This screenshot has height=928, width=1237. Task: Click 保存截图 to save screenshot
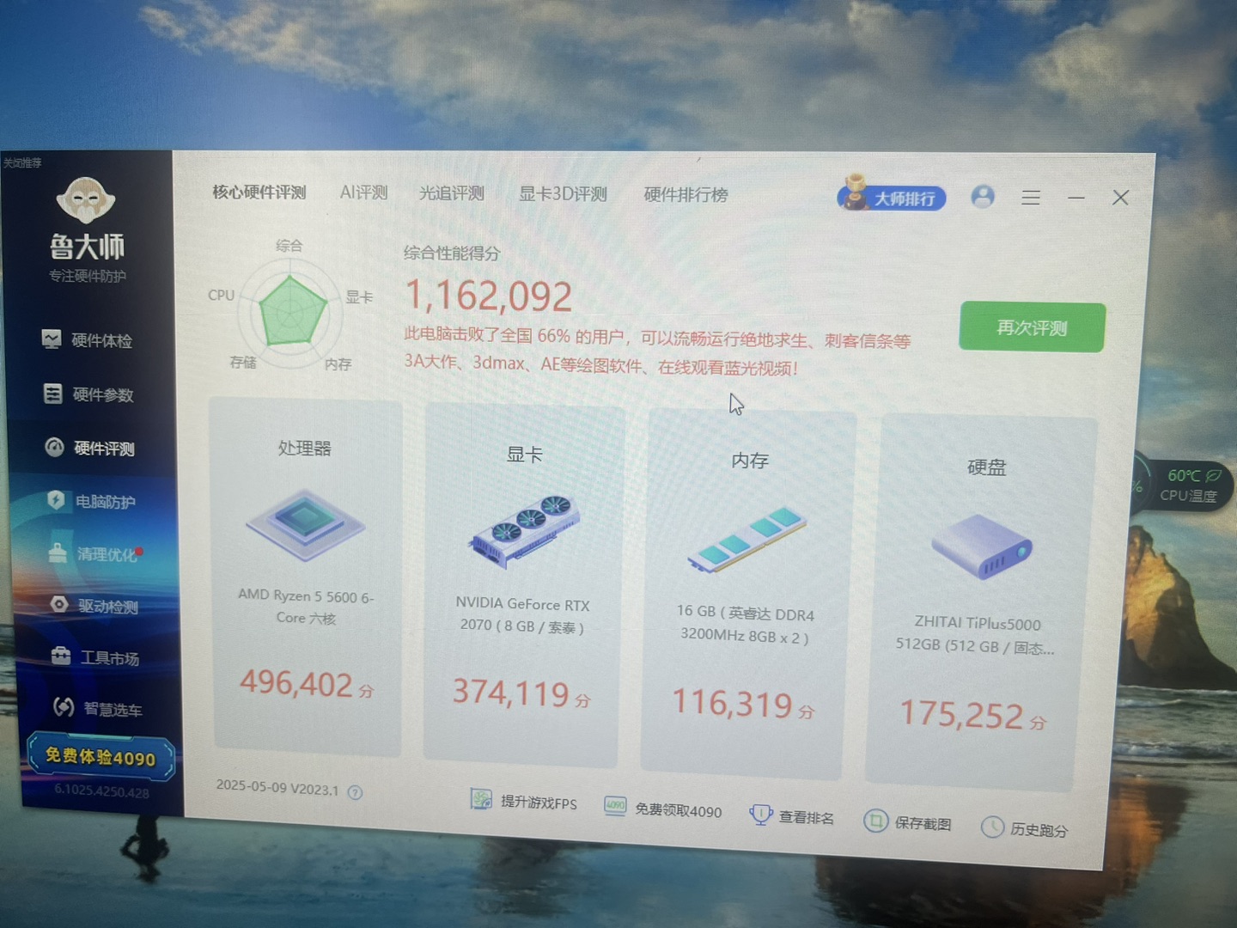click(x=908, y=822)
